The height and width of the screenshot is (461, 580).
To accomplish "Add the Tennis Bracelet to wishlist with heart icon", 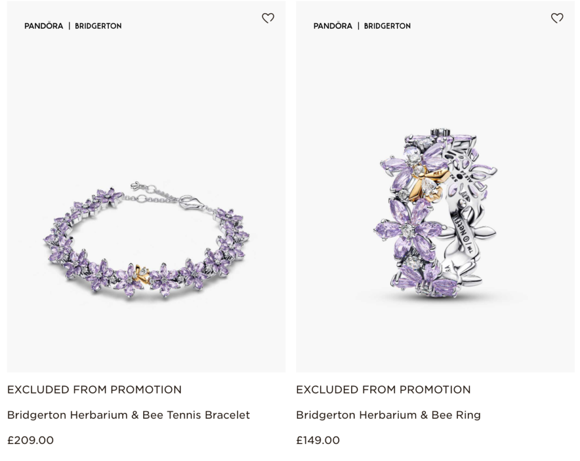I will tap(268, 18).
